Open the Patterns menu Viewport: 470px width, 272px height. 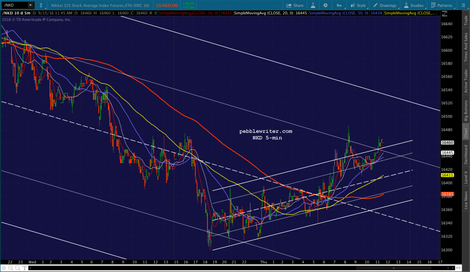[x=442, y=5]
